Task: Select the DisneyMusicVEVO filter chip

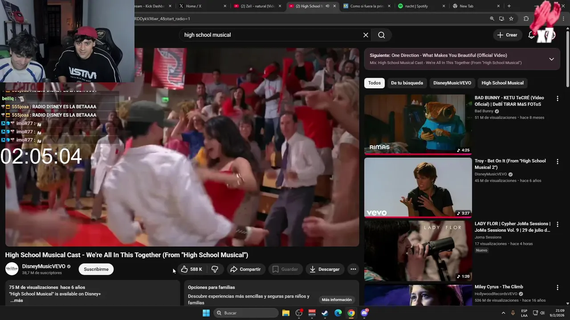Action: 452,83
